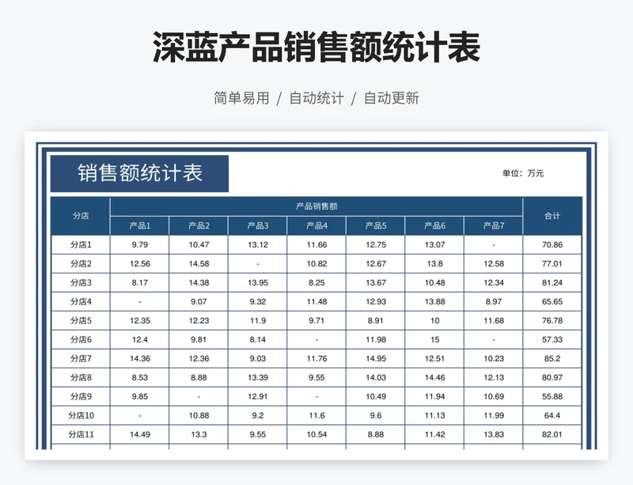Click the 76.78 total for 分店5
633x485 pixels.
coord(552,320)
